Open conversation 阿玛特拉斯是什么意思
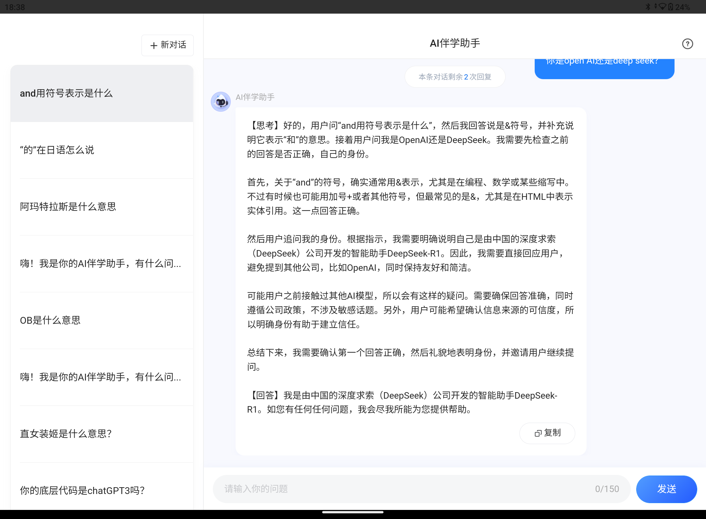This screenshot has height=519, width=706. 102,207
